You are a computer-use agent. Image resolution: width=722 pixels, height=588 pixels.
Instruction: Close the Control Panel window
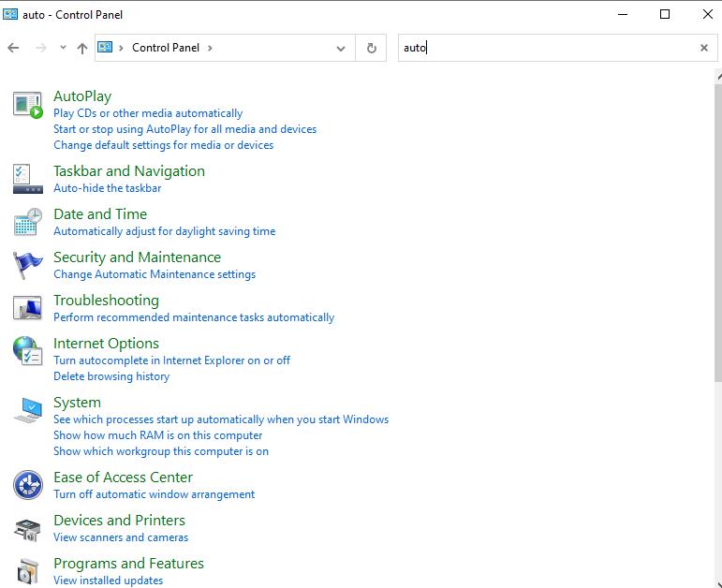(708, 14)
